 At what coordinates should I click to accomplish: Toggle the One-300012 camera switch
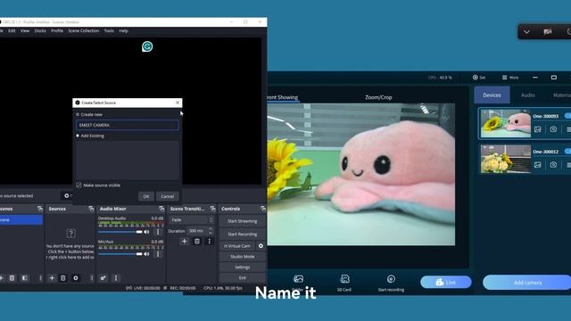[x=567, y=151]
